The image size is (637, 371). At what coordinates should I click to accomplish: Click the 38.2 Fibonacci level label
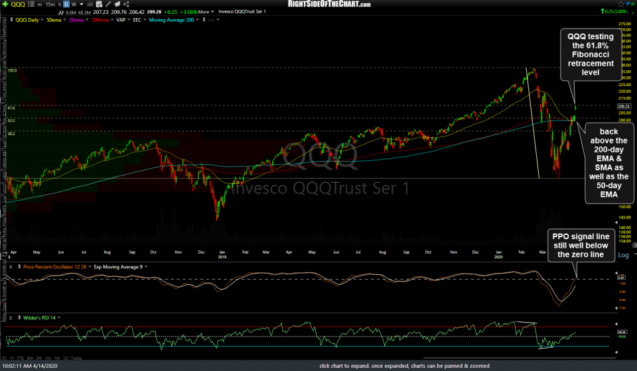click(11, 133)
